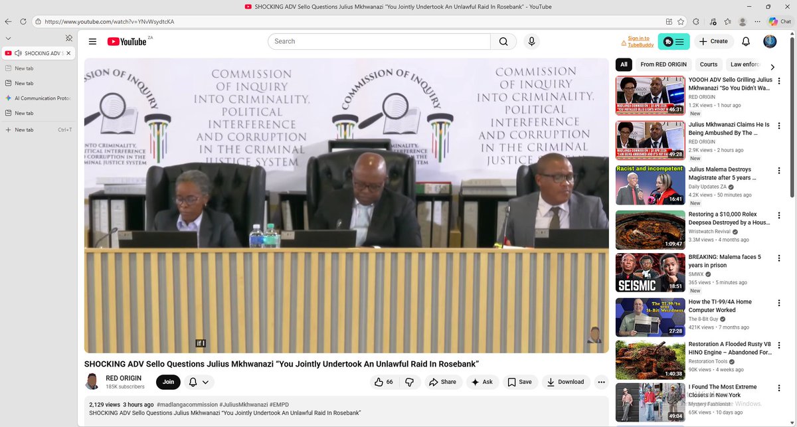Image resolution: width=797 pixels, height=427 pixels.
Task: Start voice search with the microphone
Action: pyautogui.click(x=531, y=41)
